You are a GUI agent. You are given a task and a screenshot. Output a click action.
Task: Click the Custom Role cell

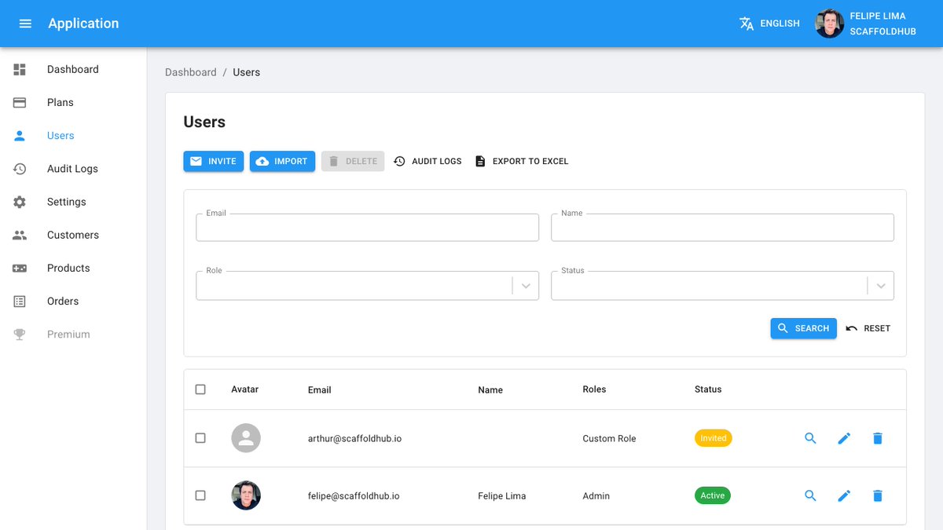coord(609,438)
